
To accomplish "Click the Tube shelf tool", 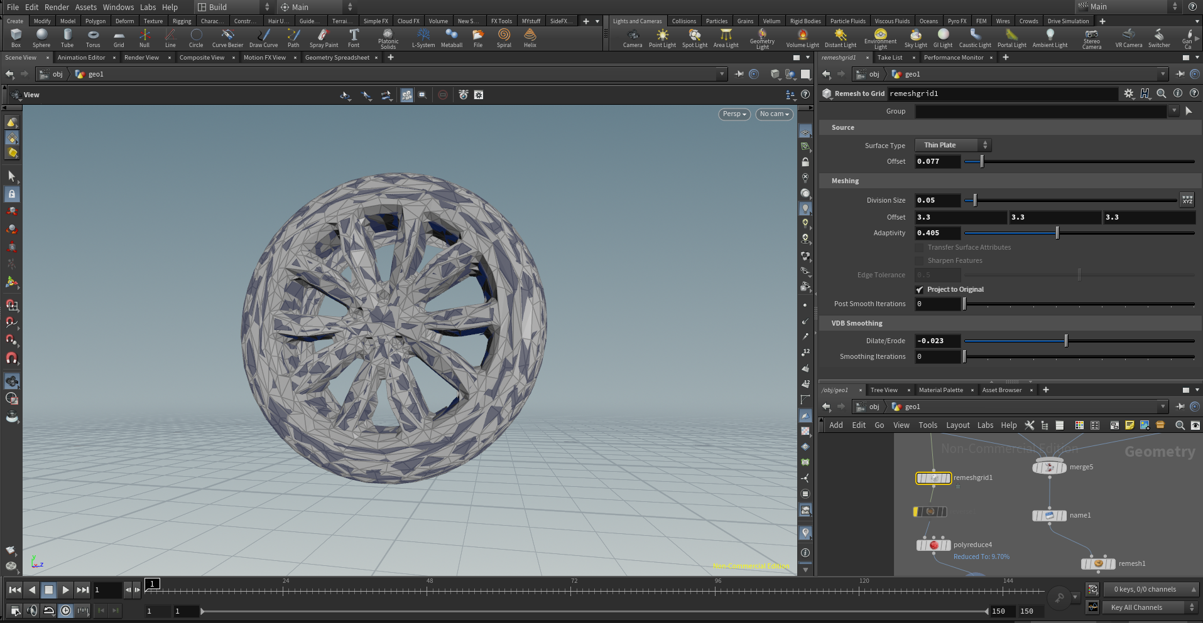I will tap(67, 38).
